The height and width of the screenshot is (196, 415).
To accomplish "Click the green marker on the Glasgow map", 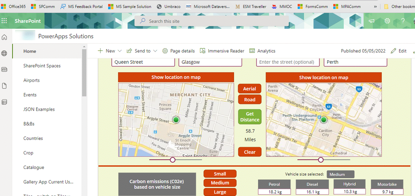I will (176, 120).
